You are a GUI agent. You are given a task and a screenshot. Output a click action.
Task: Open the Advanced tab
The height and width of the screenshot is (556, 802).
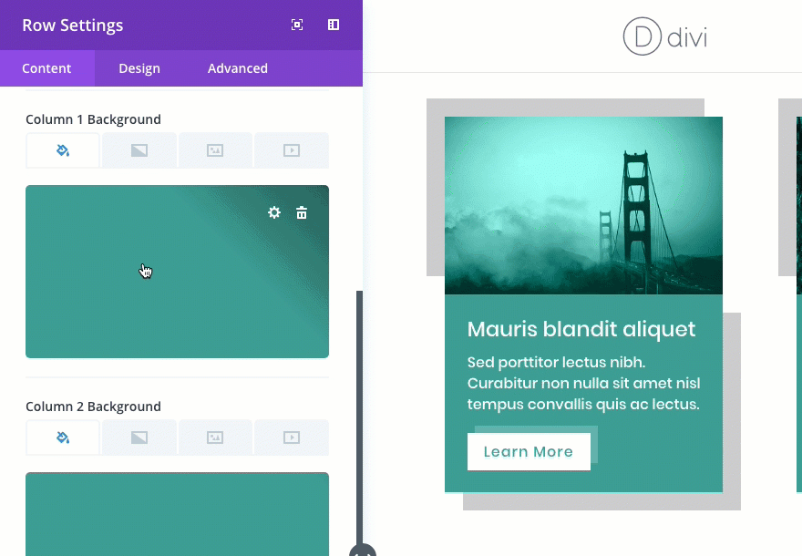click(237, 67)
